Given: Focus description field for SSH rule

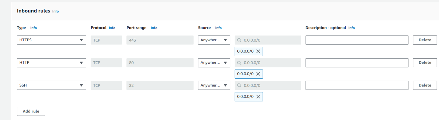Looking at the screenshot, I should tap(357, 85).
